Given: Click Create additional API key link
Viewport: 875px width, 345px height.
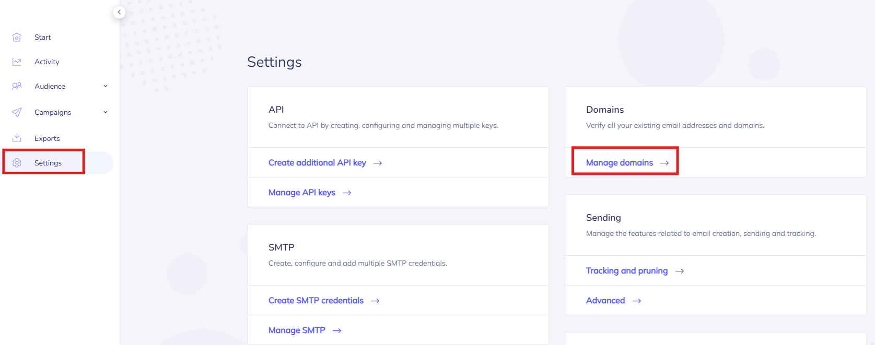Looking at the screenshot, I should point(317,163).
